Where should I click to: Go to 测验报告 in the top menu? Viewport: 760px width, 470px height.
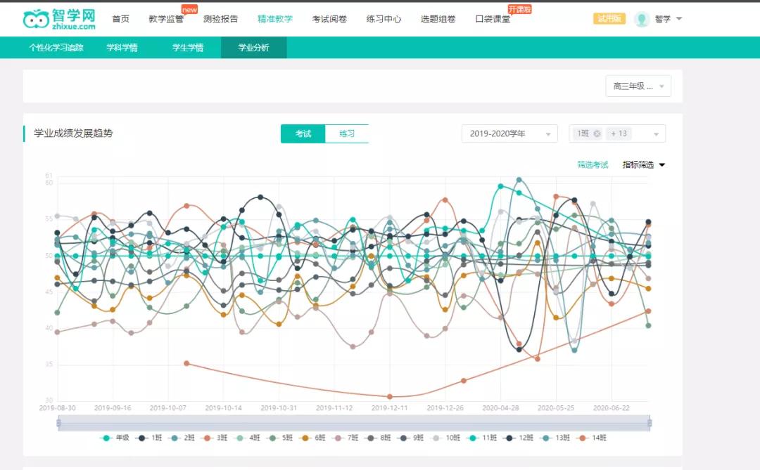(x=220, y=19)
